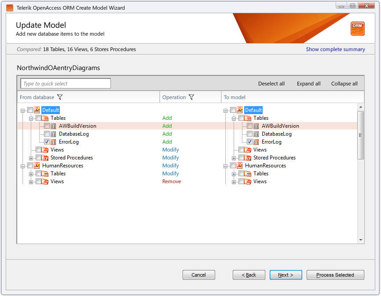Click Stored Procedures folder icon in To model

click(248, 158)
